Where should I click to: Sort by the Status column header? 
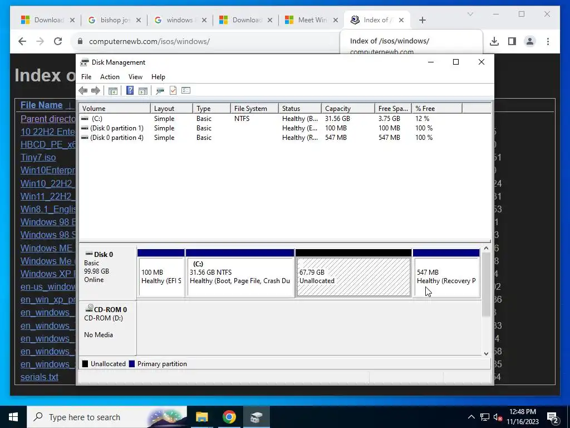[299, 109]
